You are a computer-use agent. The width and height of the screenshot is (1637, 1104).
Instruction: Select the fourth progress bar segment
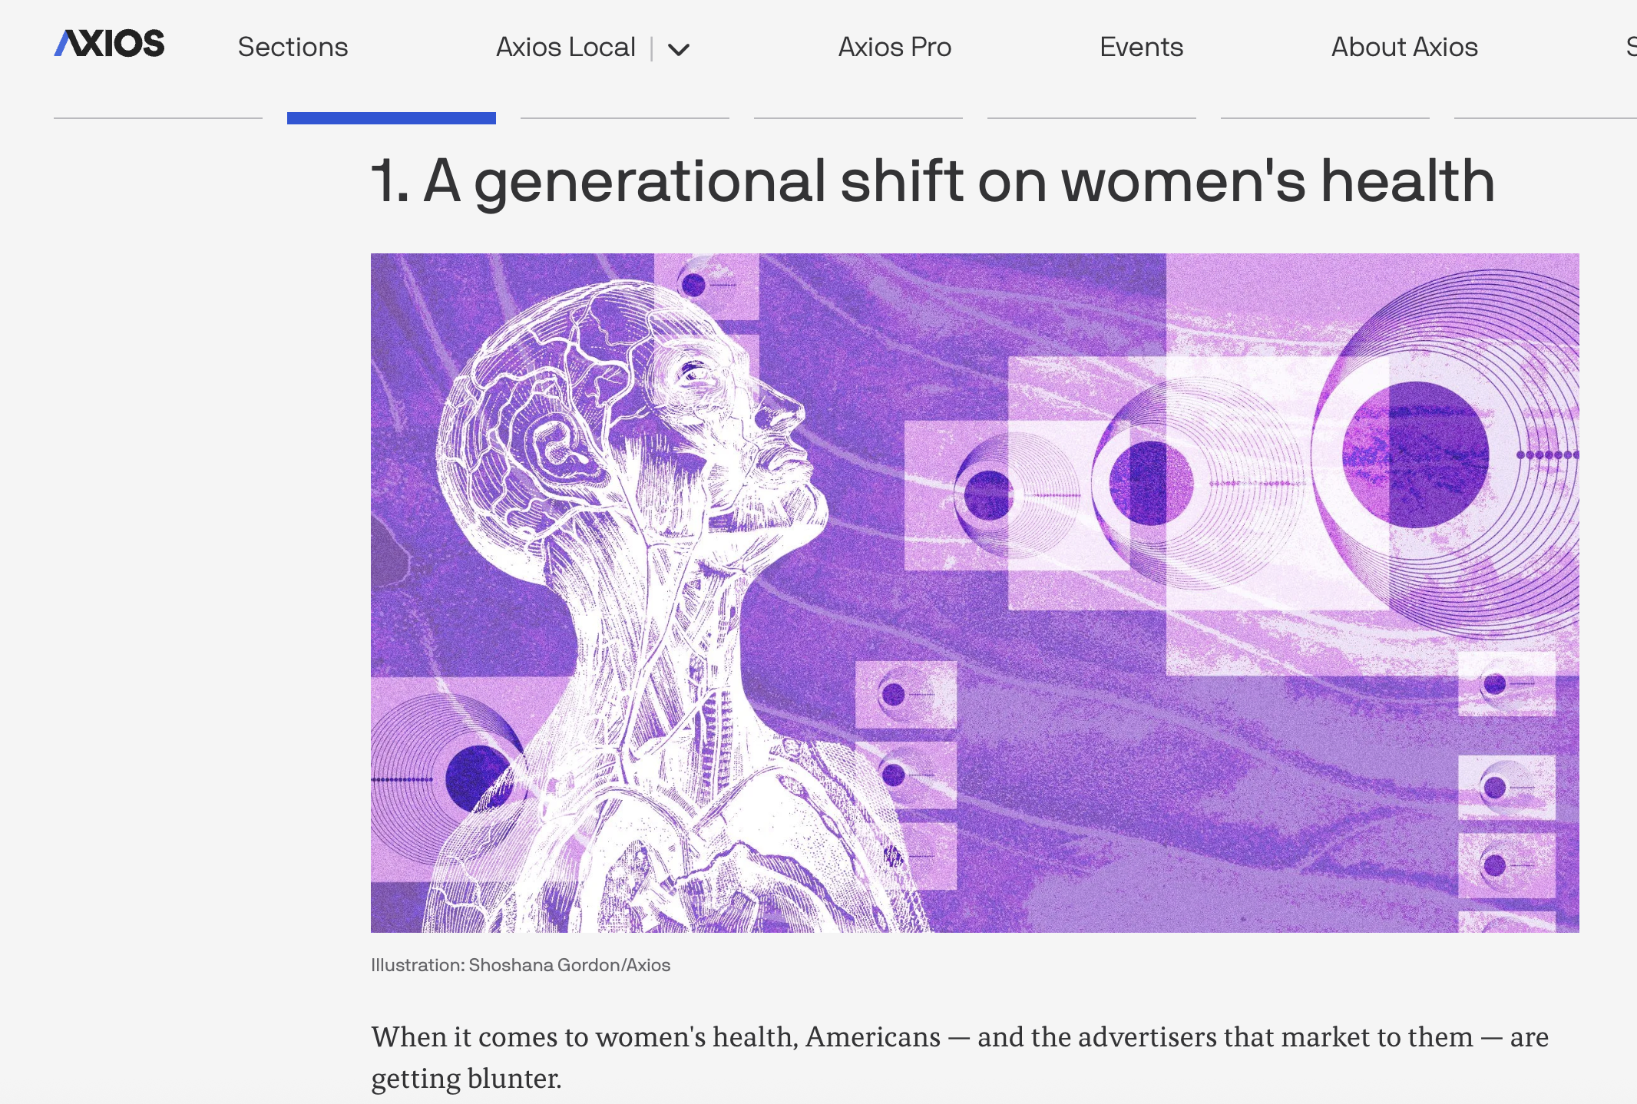tap(858, 117)
